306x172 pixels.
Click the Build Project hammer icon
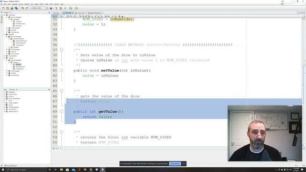(x=56, y=8)
